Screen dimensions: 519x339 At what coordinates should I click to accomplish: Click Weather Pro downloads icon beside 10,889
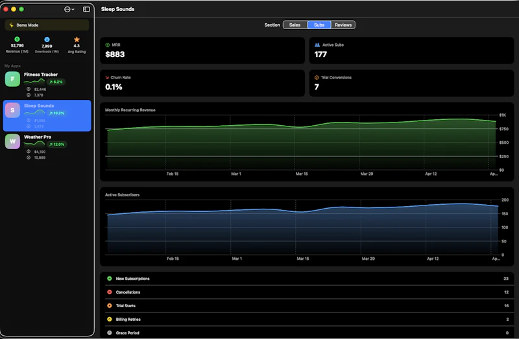(29, 158)
